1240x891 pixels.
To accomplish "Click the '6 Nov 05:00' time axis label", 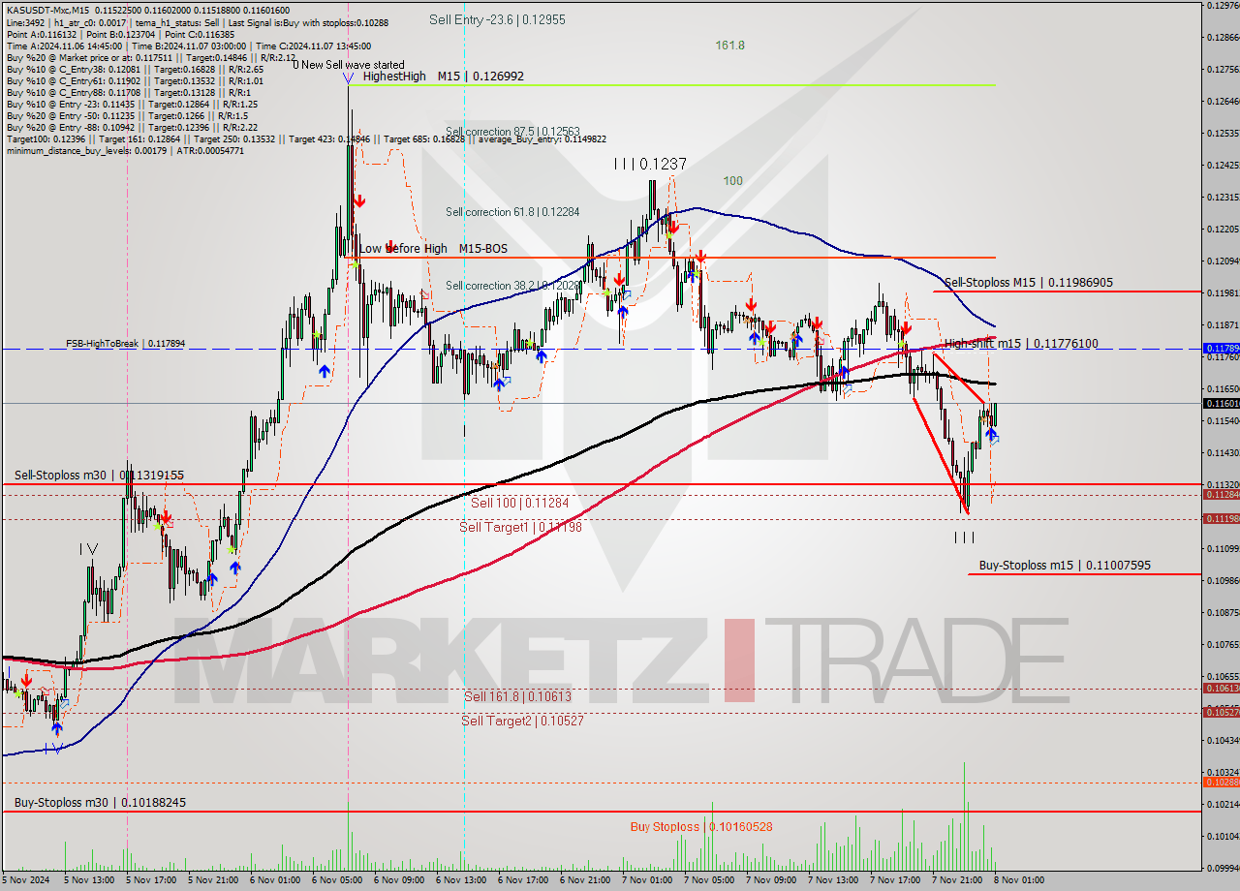I will click(338, 880).
